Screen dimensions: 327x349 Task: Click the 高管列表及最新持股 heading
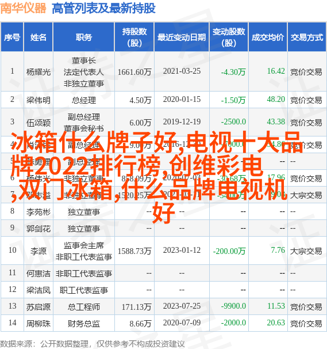click(x=103, y=8)
